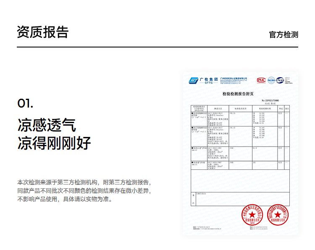Click the 官方检测 label
The width and height of the screenshot is (315, 250).
click(283, 34)
